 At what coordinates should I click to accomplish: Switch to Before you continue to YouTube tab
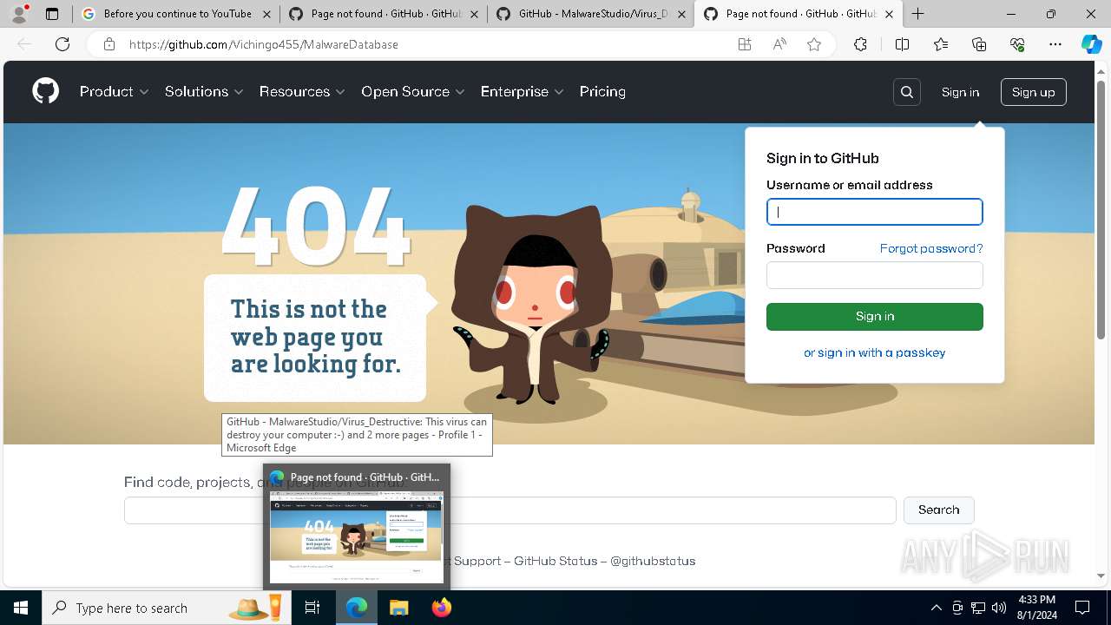pyautogui.click(x=177, y=14)
